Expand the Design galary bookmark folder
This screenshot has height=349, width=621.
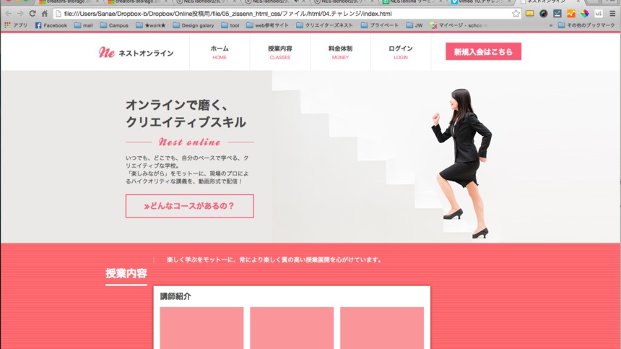[x=194, y=25]
